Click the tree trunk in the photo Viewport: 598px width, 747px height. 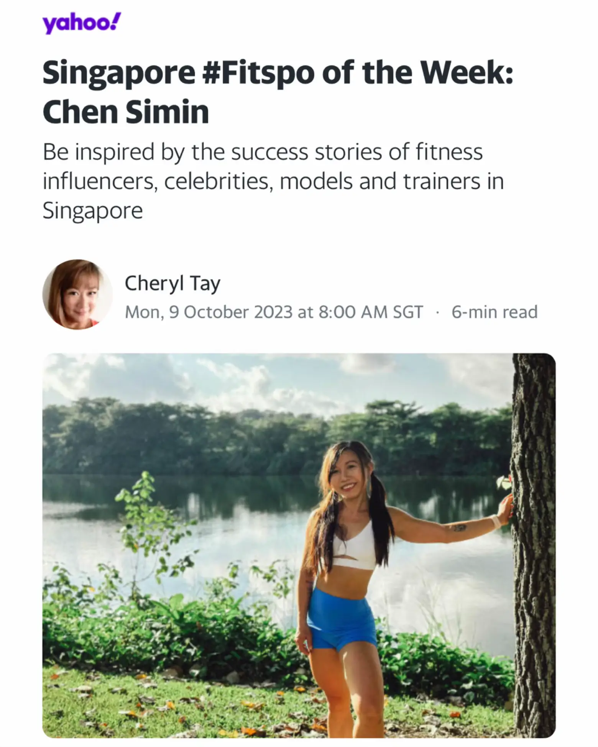533,536
